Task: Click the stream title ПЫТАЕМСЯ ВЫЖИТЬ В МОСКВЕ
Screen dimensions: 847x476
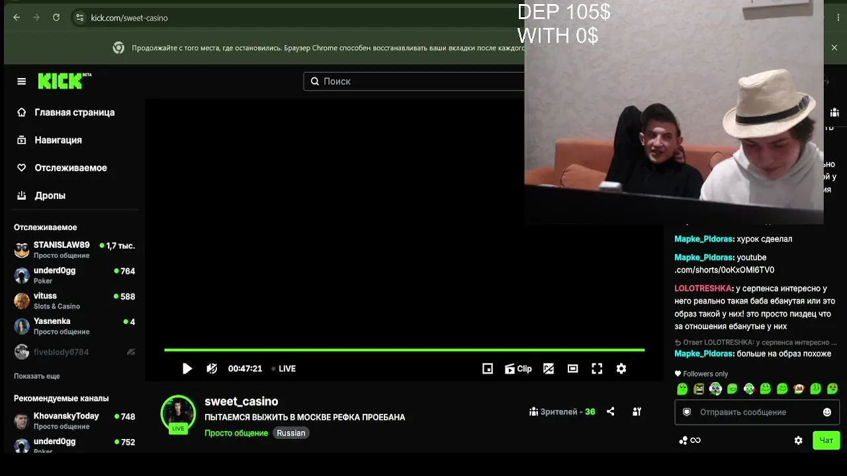Action: 305,418
